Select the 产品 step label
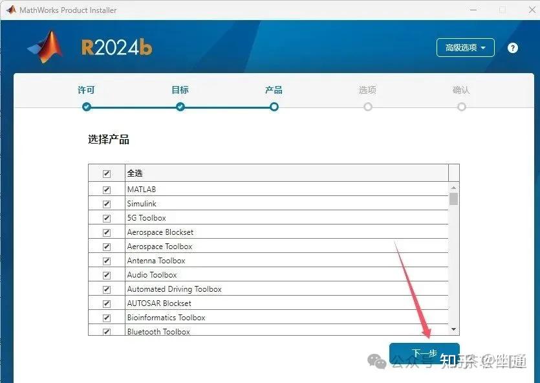The image size is (540, 383). click(x=274, y=90)
